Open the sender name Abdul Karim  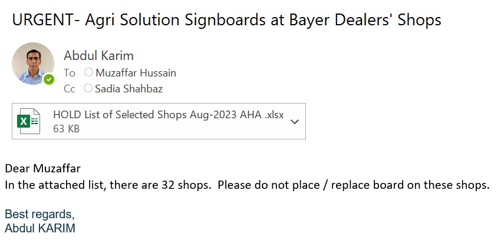(x=98, y=56)
